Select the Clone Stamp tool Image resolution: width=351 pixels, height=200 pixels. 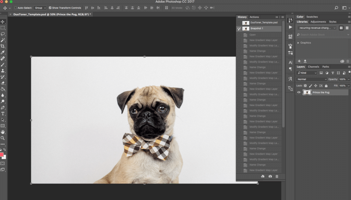tap(3, 70)
